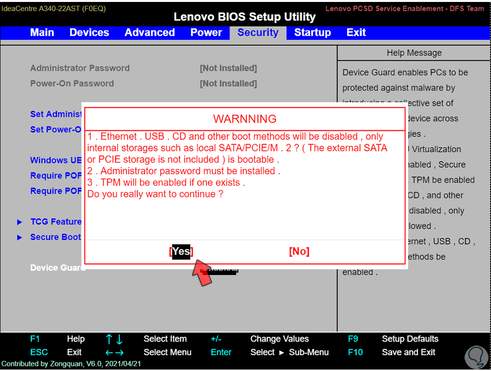Open the Secure Boot entry
Screen dimensions: 491x371
[55, 237]
